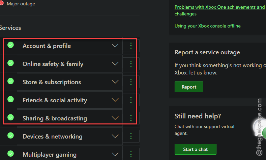Click the Start a chat button
The width and height of the screenshot is (266, 160).
tap(196, 149)
